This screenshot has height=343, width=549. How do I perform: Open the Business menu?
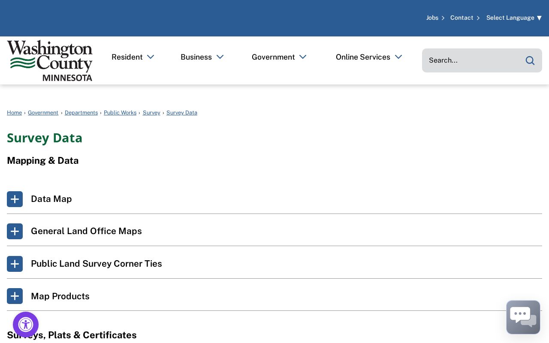[x=202, y=57]
